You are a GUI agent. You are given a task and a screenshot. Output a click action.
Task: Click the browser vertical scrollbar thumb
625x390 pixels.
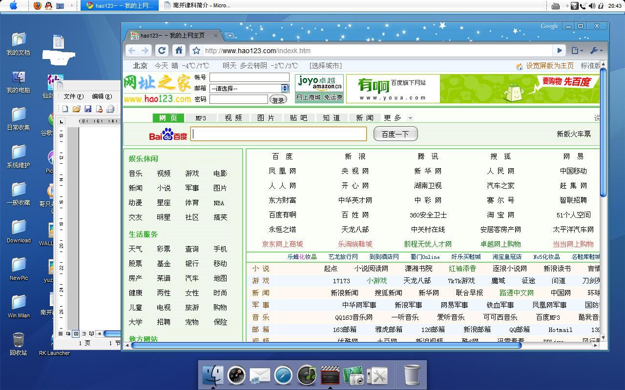click(604, 132)
